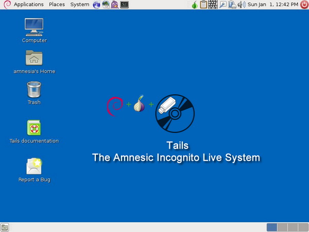Switch to the second workspace
The width and height of the screenshot is (309, 232).
[282, 227]
